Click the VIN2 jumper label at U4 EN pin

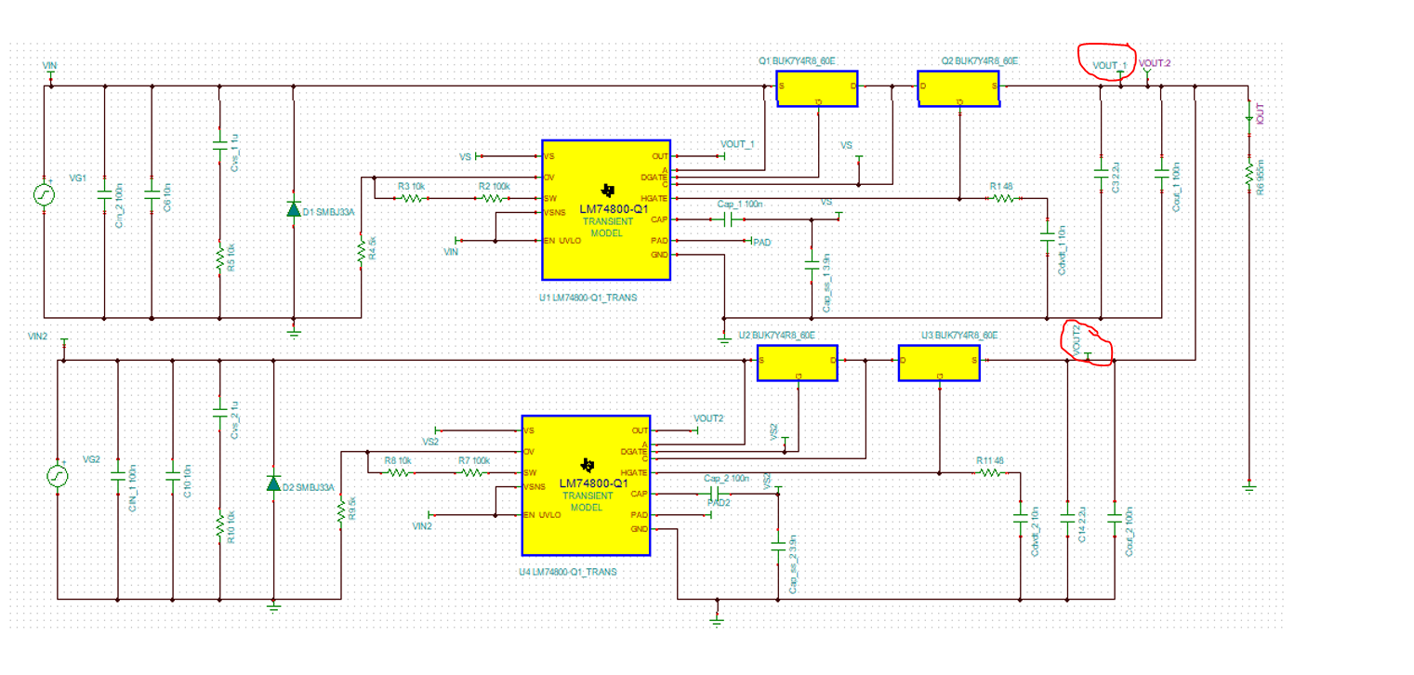click(423, 525)
